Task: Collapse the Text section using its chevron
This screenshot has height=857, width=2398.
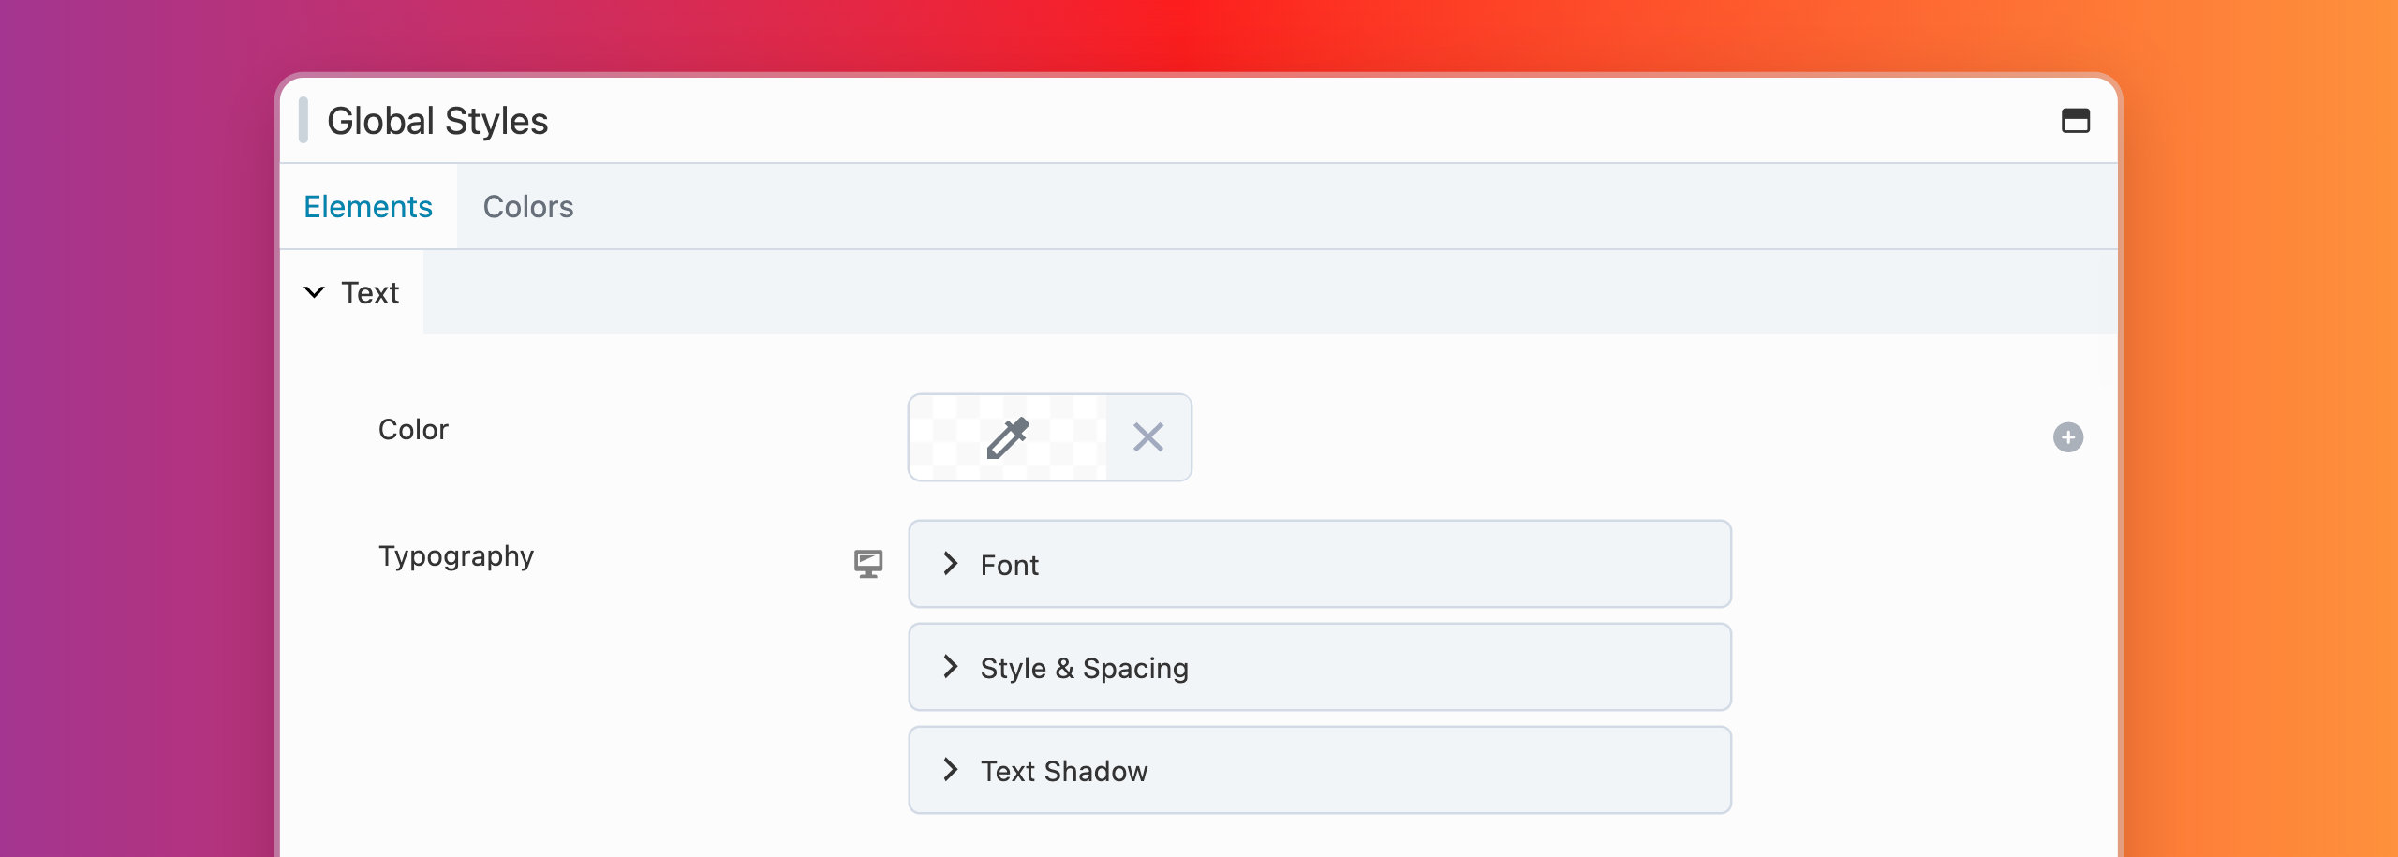Action: tap(315, 292)
